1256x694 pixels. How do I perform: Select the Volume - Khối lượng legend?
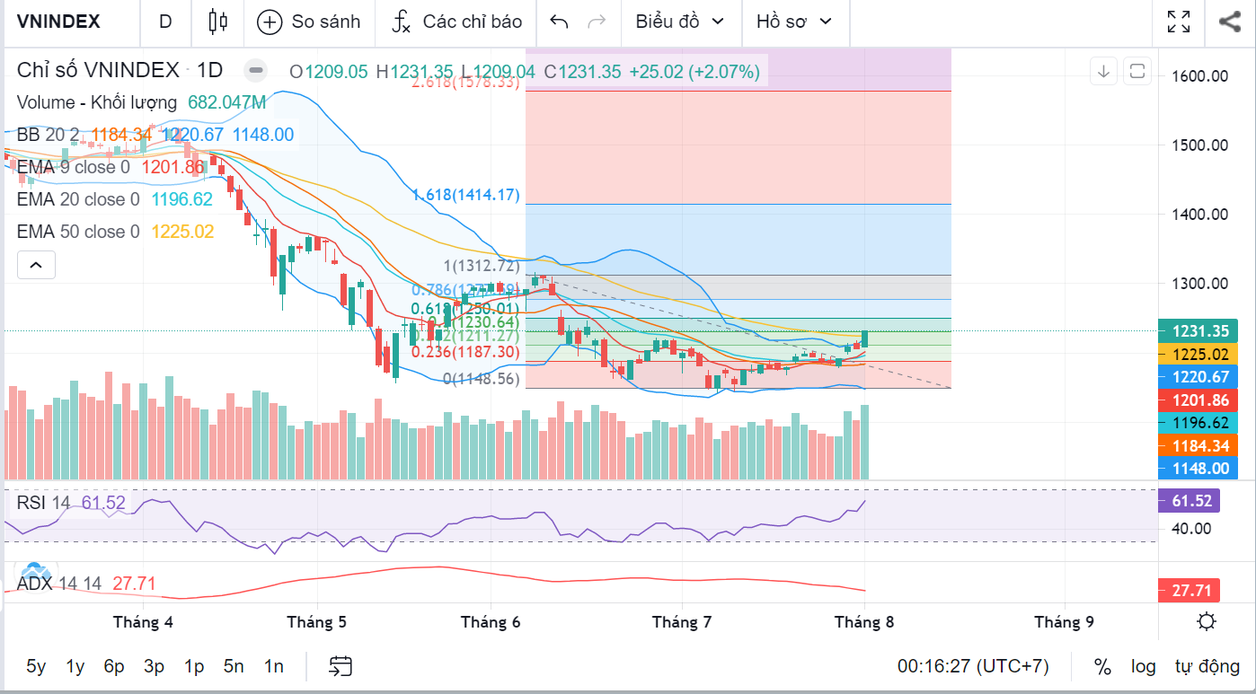tap(97, 102)
